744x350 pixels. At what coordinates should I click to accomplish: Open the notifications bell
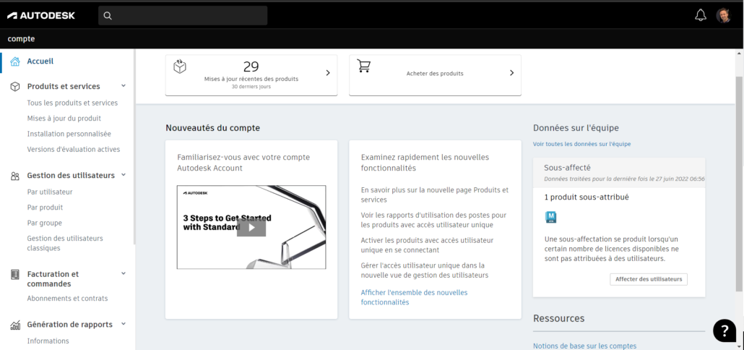click(x=701, y=15)
